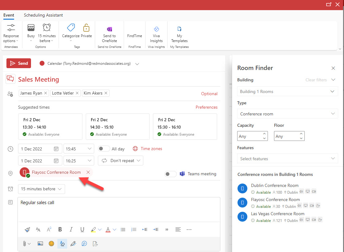
Task: Open the Don't repeat recurrence dropdown
Action: coord(121,161)
